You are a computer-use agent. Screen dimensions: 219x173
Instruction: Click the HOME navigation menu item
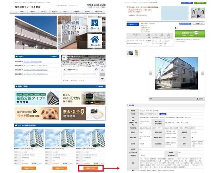pos(22,12)
